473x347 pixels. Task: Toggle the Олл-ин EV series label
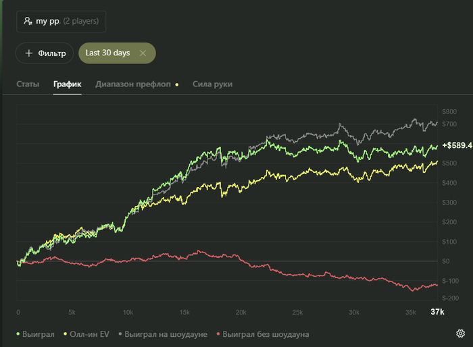[x=89, y=334]
